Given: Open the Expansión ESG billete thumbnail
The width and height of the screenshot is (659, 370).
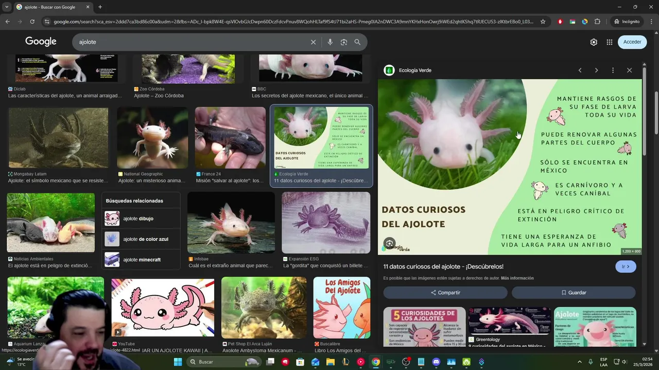Looking at the screenshot, I should [x=326, y=223].
